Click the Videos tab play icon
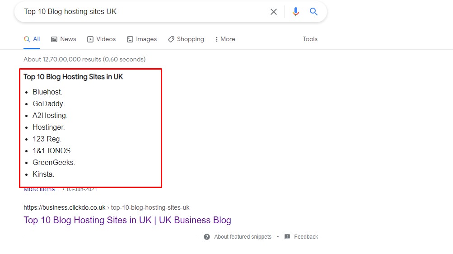Screen dimensions: 453x254 tap(90, 39)
